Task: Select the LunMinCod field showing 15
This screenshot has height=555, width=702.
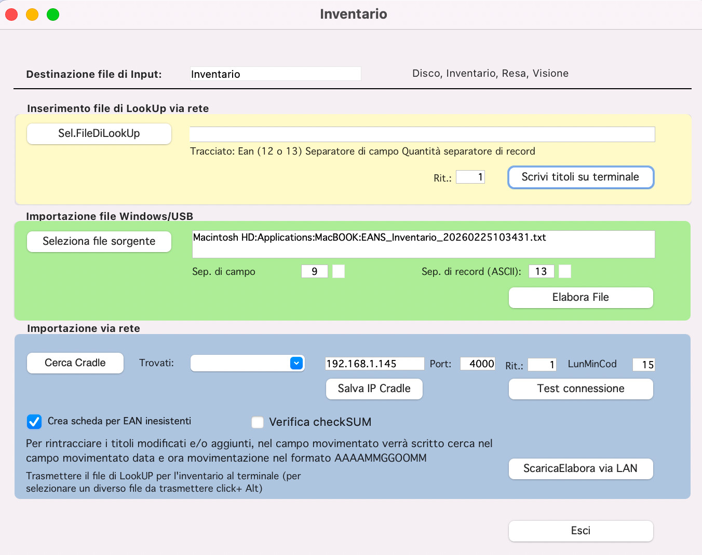Action: point(643,365)
